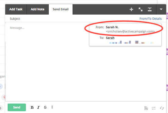Toggle the From/To Details link

[x=151, y=19]
